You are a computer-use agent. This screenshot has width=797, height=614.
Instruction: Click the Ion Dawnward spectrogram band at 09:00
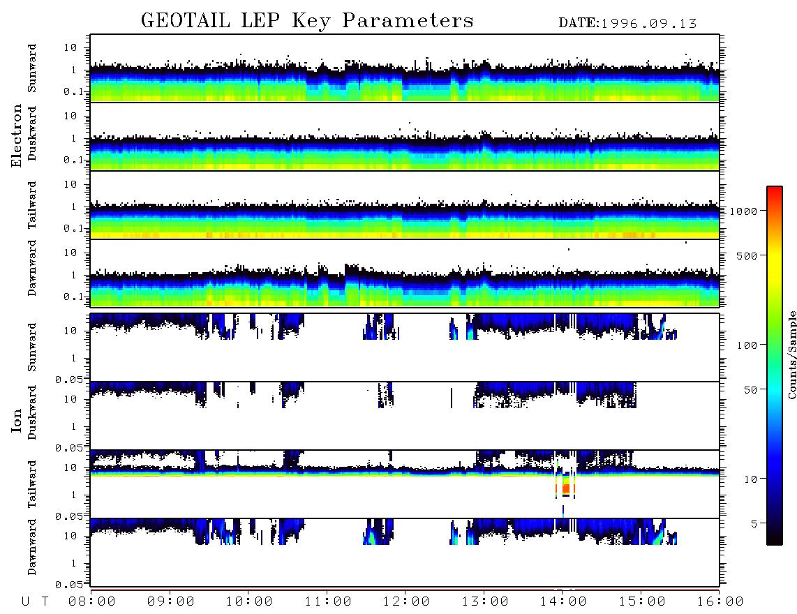click(171, 525)
